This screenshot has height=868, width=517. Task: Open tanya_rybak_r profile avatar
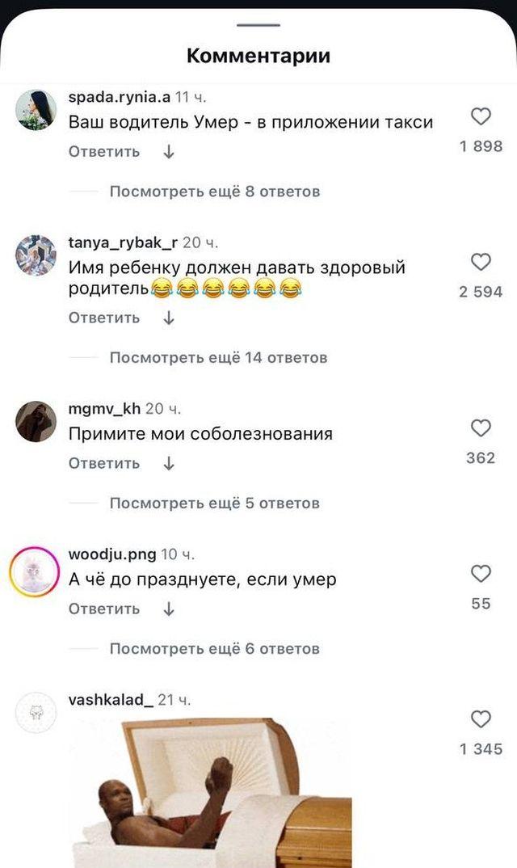click(36, 255)
